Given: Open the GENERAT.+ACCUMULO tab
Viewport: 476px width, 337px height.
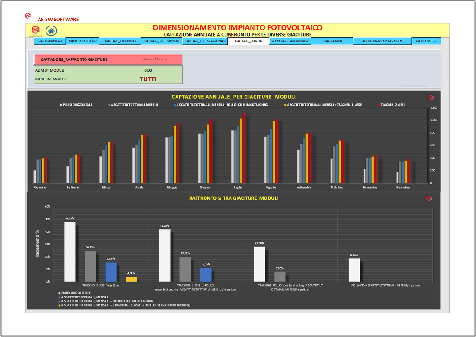Looking at the screenshot, I should pyautogui.click(x=290, y=41).
